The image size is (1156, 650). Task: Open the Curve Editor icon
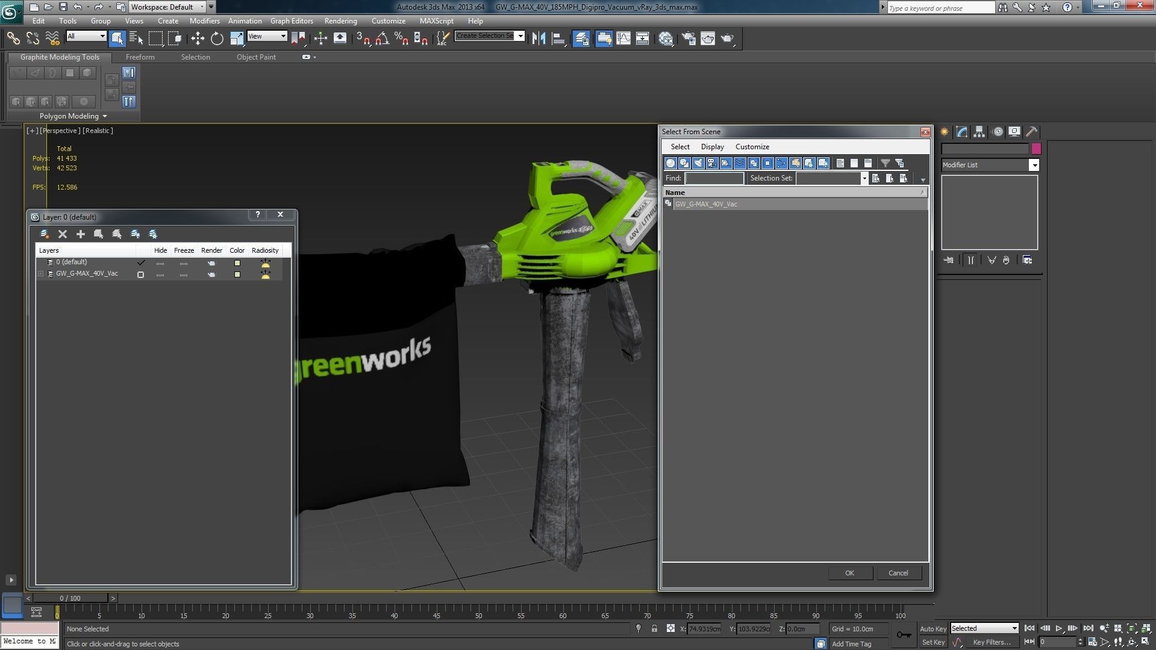point(623,38)
